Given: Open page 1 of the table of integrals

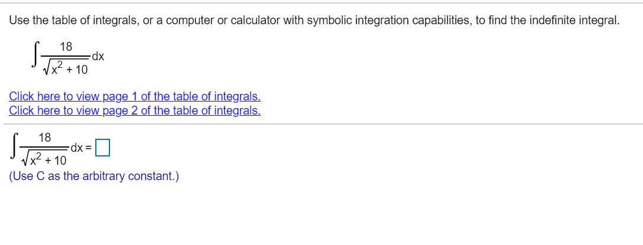Looking at the screenshot, I should pyautogui.click(x=135, y=96).
